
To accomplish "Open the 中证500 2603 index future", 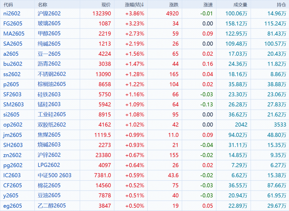I will tap(55, 175).
